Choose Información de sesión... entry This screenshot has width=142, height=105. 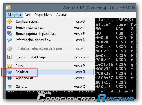tap(50, 40)
